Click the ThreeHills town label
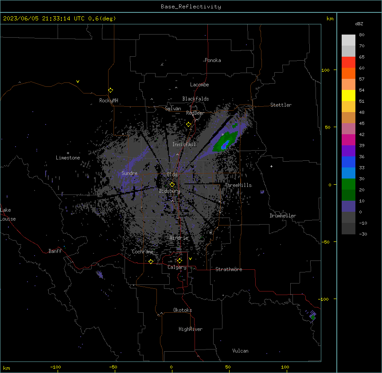This screenshot has width=382, height=373. tap(238, 185)
